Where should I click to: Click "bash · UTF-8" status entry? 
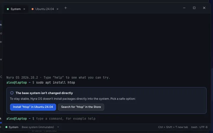[x=199, y=127]
